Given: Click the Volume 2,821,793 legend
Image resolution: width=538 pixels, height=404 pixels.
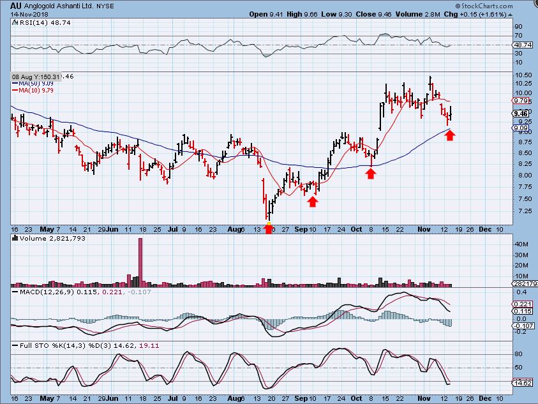Looking at the screenshot, I should pyautogui.click(x=52, y=238).
